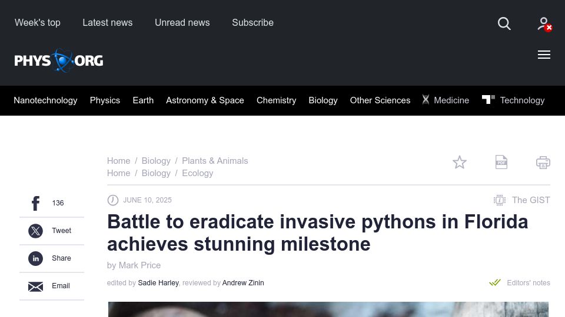Print the article with printer icon

point(543,163)
